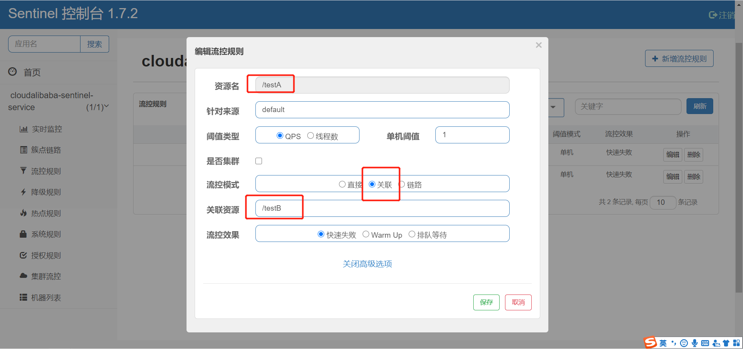Click the 簇点链路 list icon
The height and width of the screenshot is (349, 743).
(24, 150)
